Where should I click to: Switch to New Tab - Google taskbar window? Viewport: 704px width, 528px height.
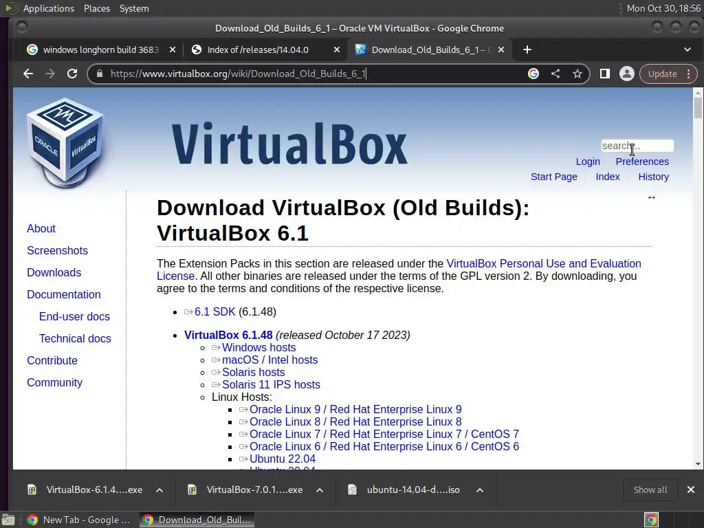[79, 520]
